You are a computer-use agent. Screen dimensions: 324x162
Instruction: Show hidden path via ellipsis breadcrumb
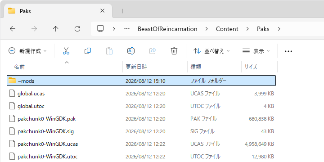tap(126, 29)
